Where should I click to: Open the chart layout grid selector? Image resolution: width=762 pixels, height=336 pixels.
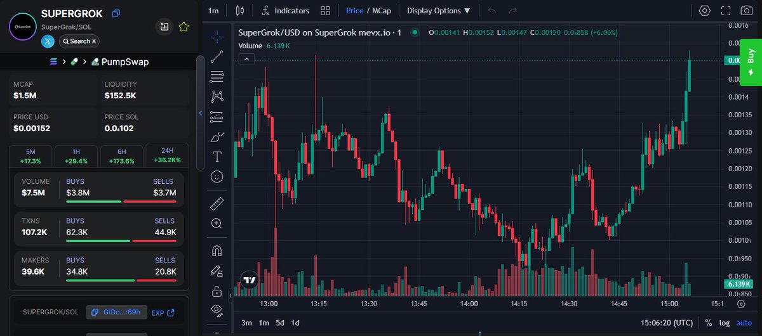point(325,11)
